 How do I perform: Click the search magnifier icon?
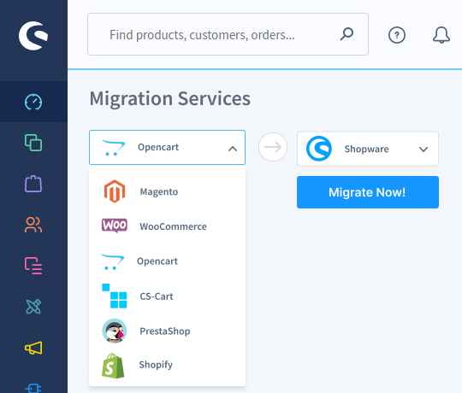pos(346,34)
